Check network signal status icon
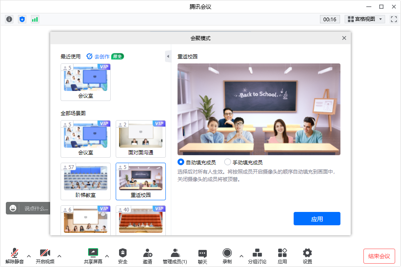 pyautogui.click(x=35, y=19)
